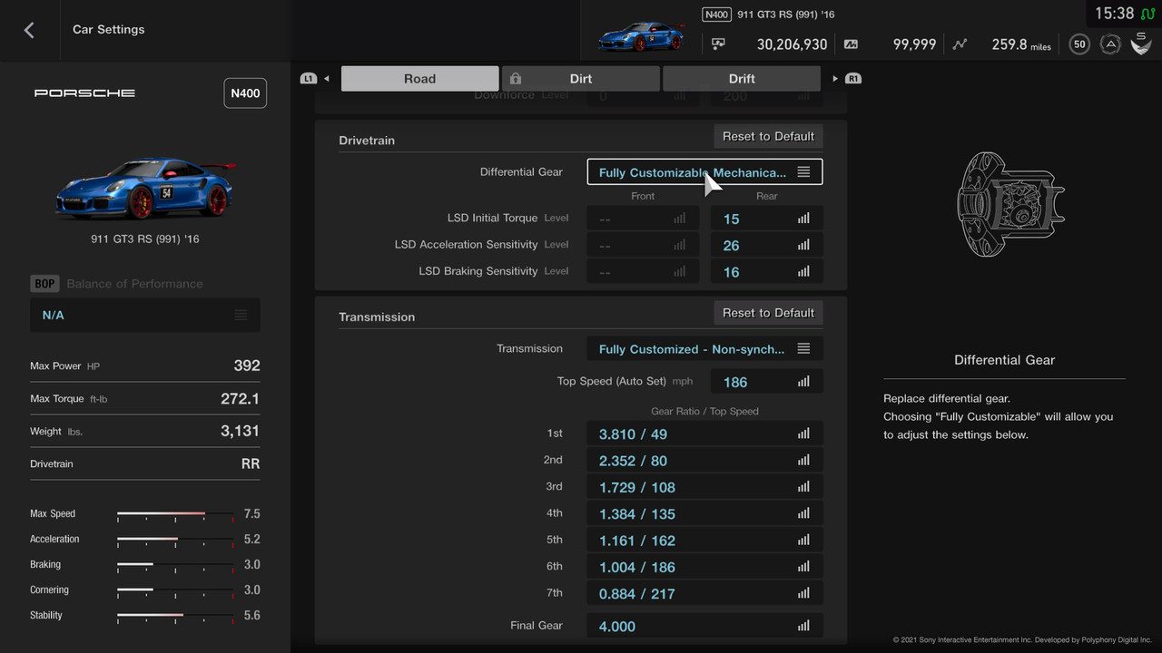This screenshot has height=653, width=1162.
Task: Click the daily distance graph icon
Action: [960, 44]
